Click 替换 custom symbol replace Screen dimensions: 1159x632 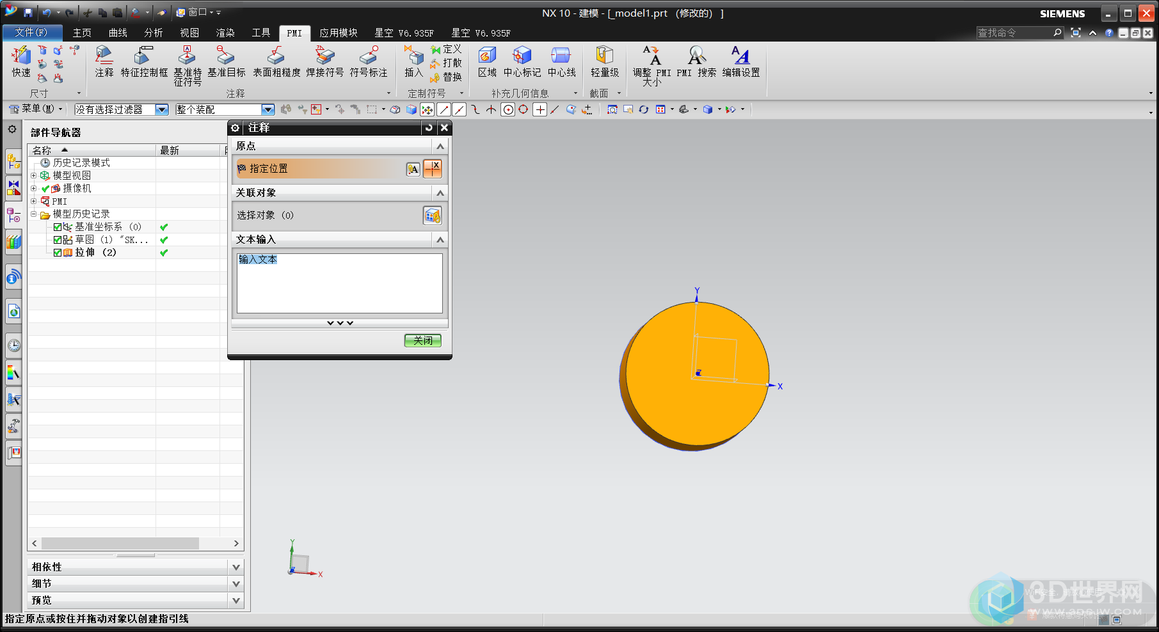pos(446,77)
